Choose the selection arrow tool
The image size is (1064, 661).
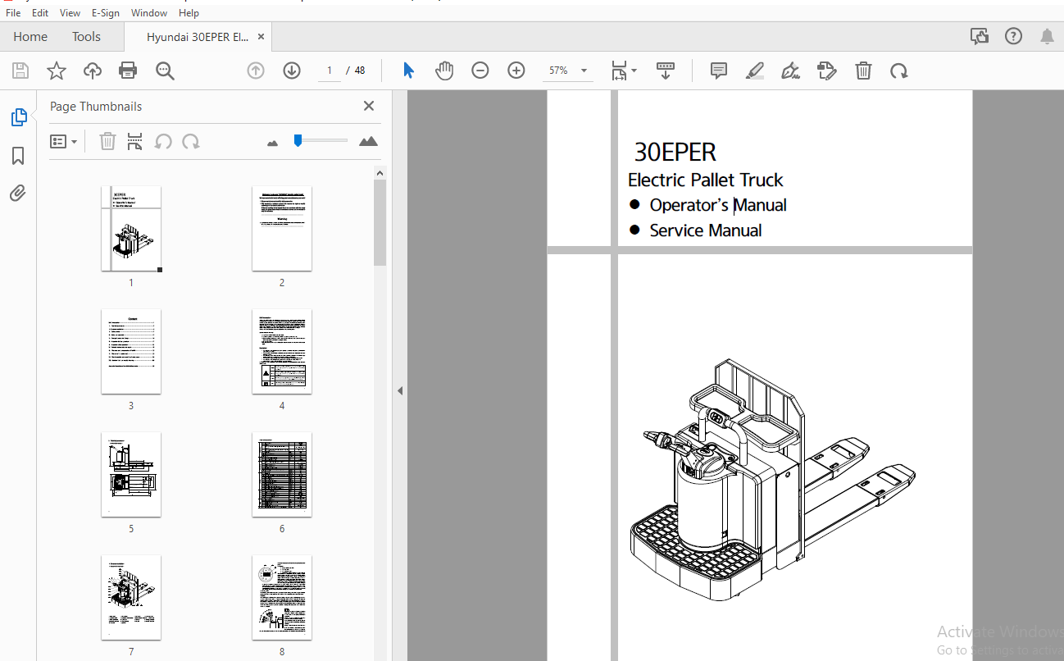[x=409, y=71]
